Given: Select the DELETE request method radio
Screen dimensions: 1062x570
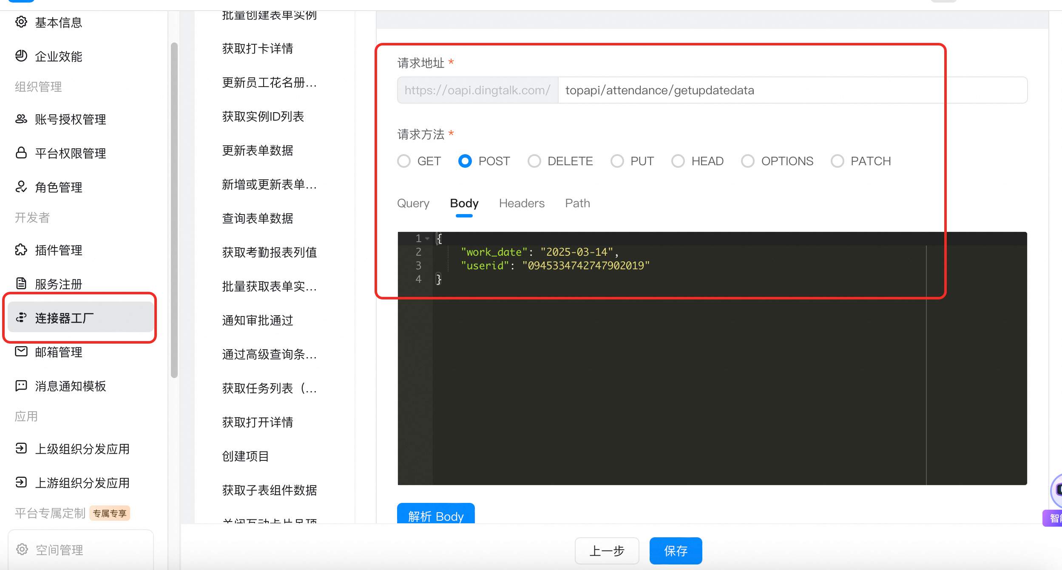Looking at the screenshot, I should click(534, 161).
